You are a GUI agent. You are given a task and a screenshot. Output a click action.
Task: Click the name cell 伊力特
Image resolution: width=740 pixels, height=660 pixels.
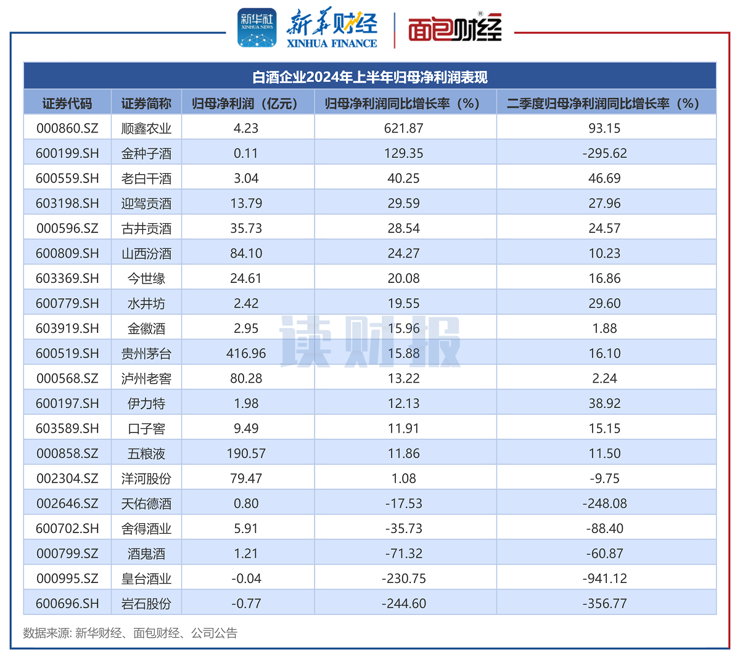pyautogui.click(x=146, y=403)
